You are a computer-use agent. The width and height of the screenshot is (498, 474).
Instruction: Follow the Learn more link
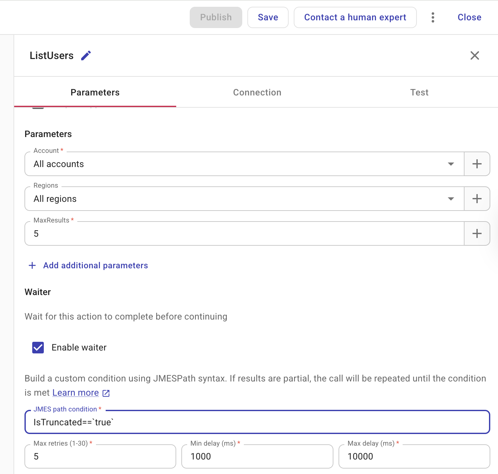(76, 393)
